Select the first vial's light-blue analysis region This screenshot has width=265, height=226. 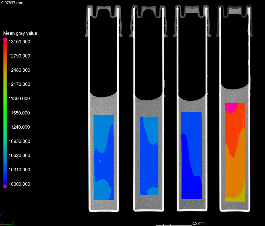[104, 157]
